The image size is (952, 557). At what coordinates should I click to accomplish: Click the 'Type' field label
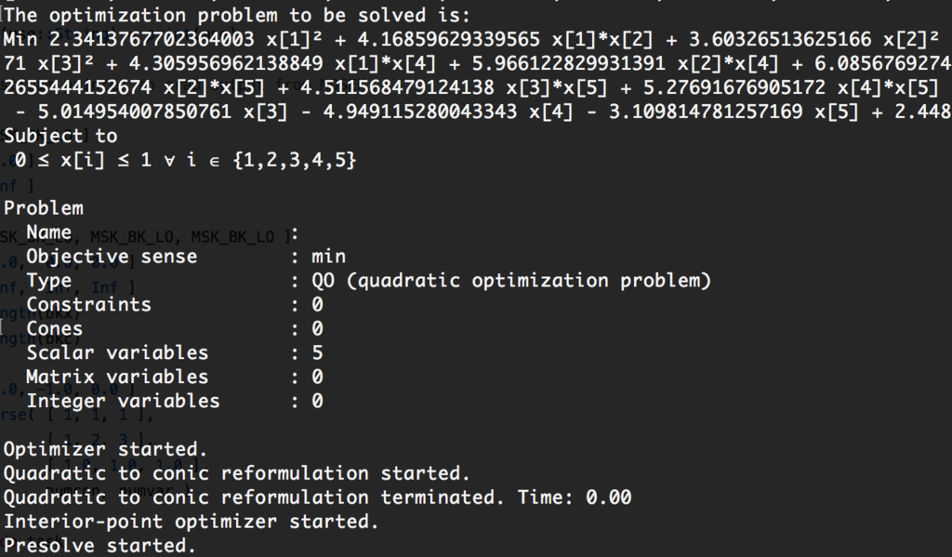49,281
